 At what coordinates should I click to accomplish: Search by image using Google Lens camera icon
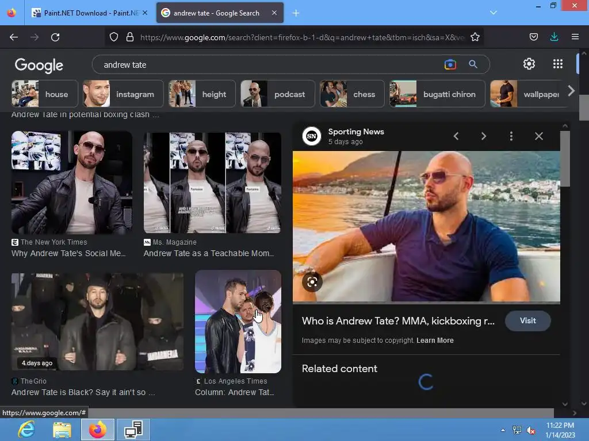[x=450, y=64]
